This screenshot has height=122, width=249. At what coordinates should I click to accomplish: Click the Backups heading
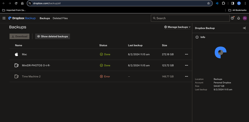pos(18,27)
